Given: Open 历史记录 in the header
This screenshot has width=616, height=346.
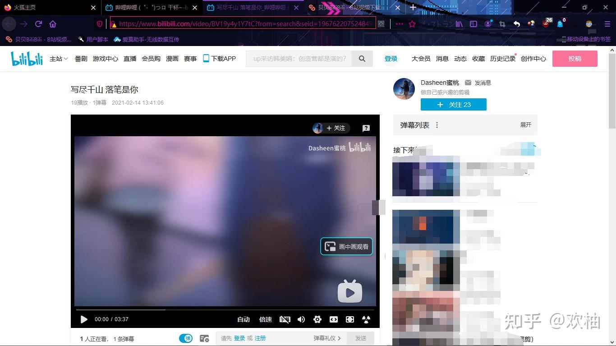Looking at the screenshot, I should click(x=503, y=59).
